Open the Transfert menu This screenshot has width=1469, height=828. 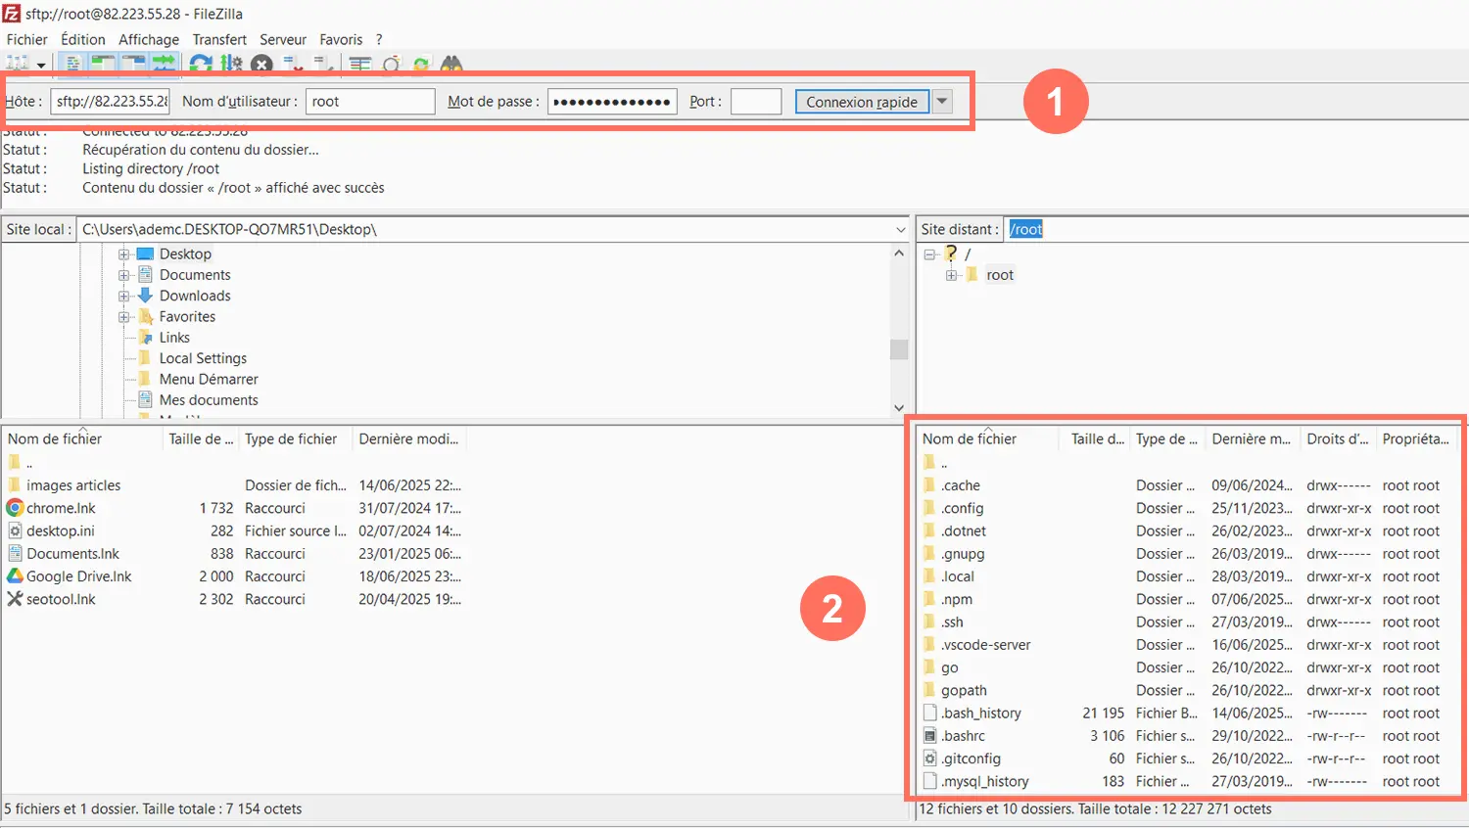(x=219, y=39)
